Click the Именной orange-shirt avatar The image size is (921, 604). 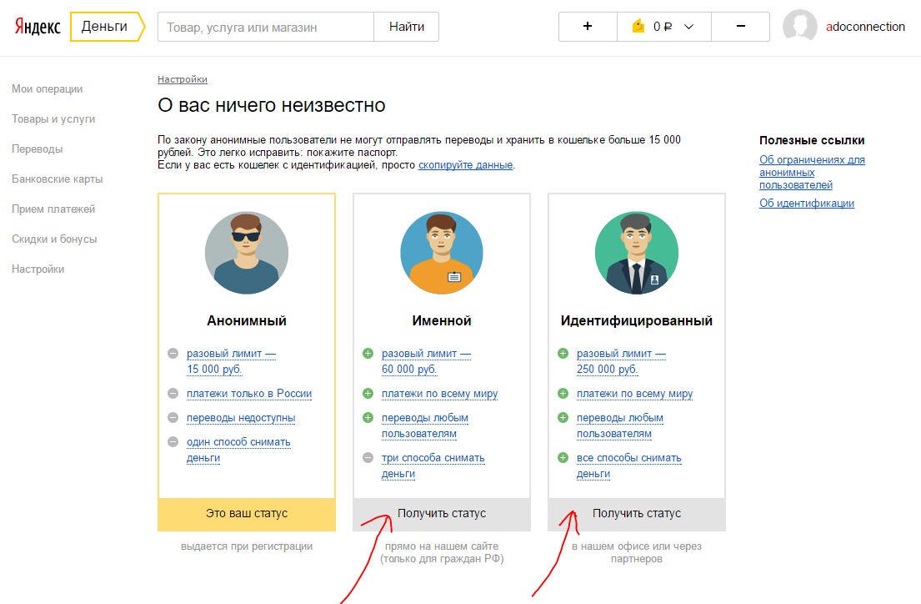click(x=442, y=253)
